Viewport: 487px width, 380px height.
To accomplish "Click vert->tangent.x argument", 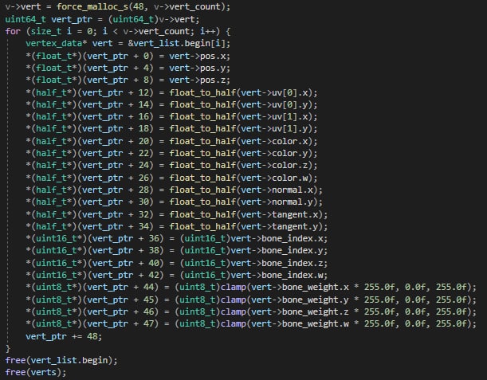I will (x=279, y=214).
